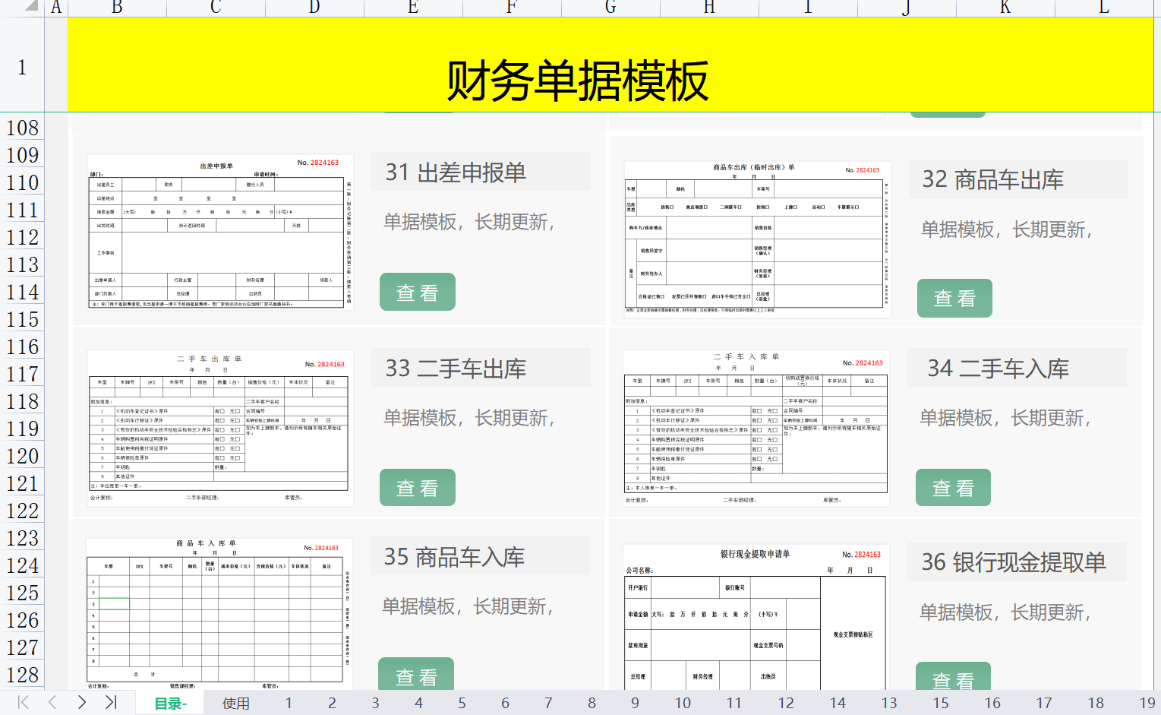Click the jump-to-last-sheet navigation icon
Image resolution: width=1161 pixels, height=715 pixels.
pyautogui.click(x=110, y=703)
